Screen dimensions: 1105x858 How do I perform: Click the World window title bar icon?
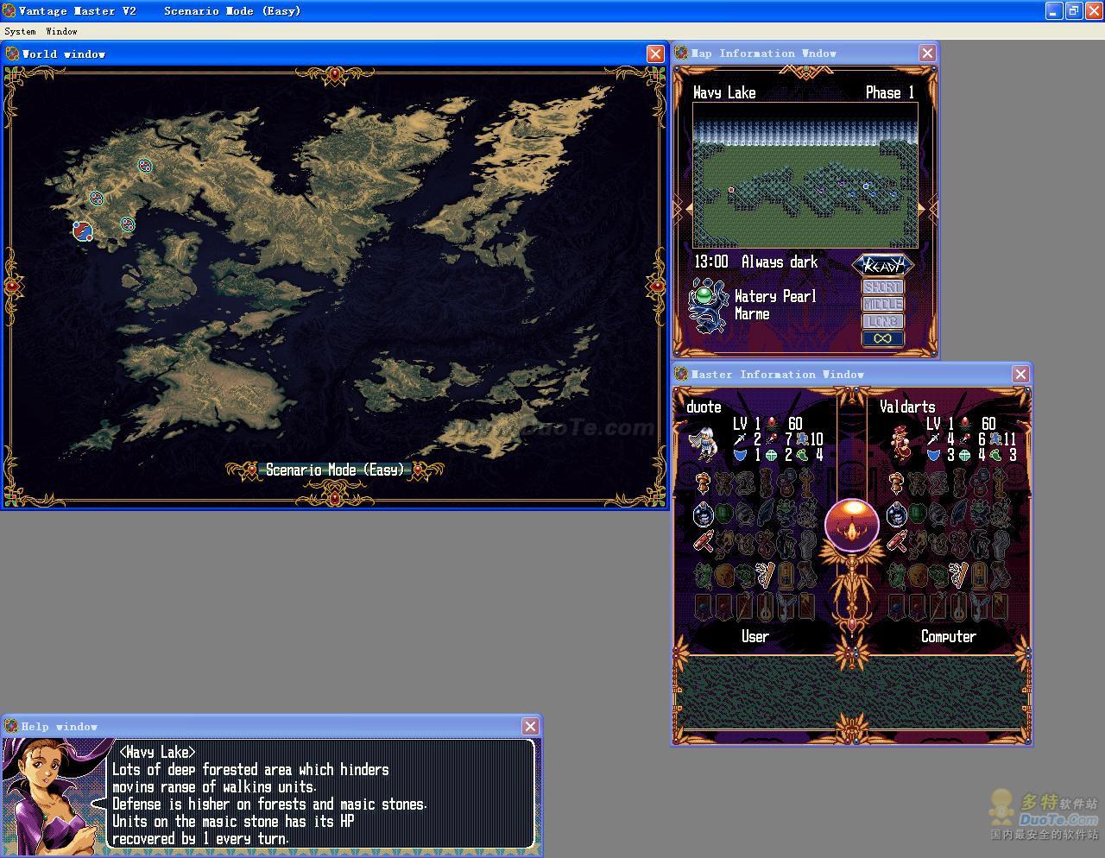pyautogui.click(x=12, y=54)
